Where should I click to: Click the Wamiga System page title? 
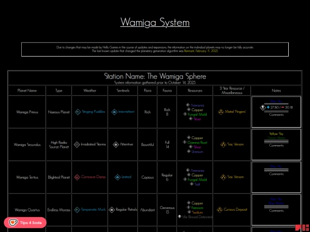(155, 22)
